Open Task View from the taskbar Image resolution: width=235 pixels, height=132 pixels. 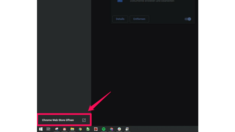(x=48, y=129)
